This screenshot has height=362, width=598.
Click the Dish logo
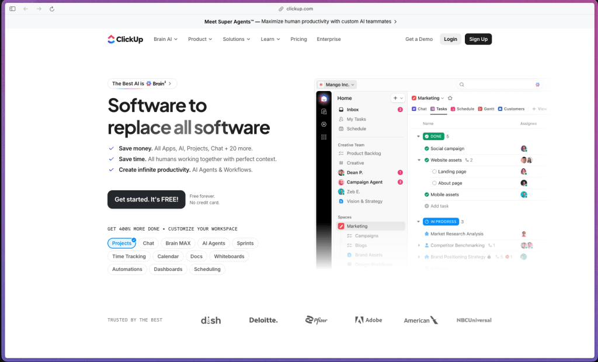211,321
